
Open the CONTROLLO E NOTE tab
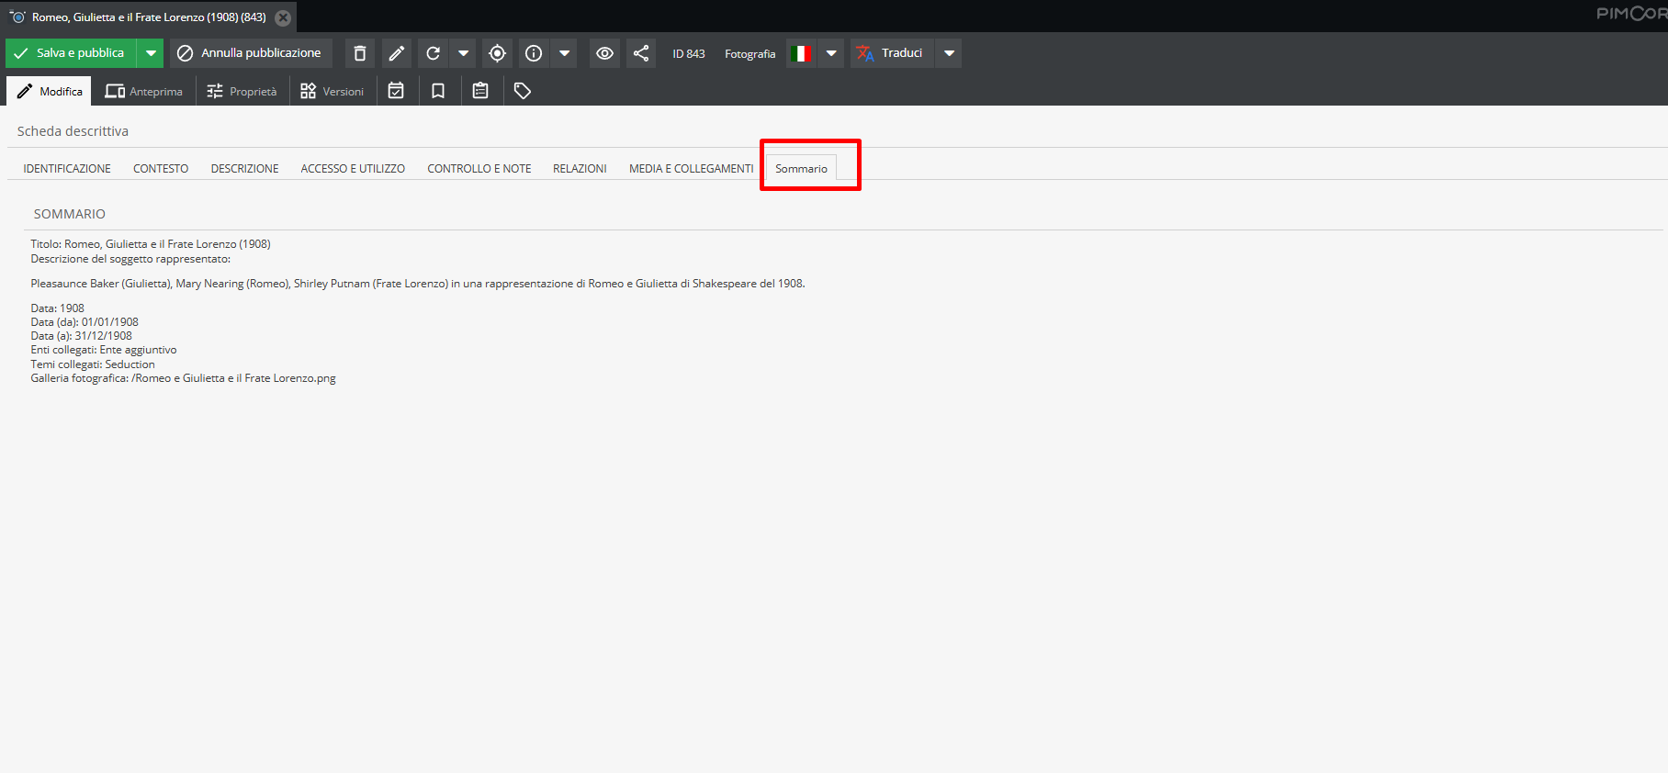click(x=479, y=169)
